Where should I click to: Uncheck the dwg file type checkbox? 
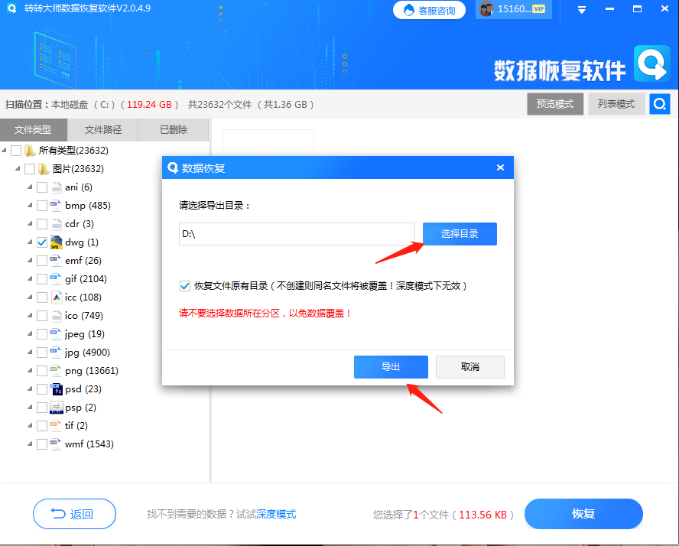tap(42, 242)
